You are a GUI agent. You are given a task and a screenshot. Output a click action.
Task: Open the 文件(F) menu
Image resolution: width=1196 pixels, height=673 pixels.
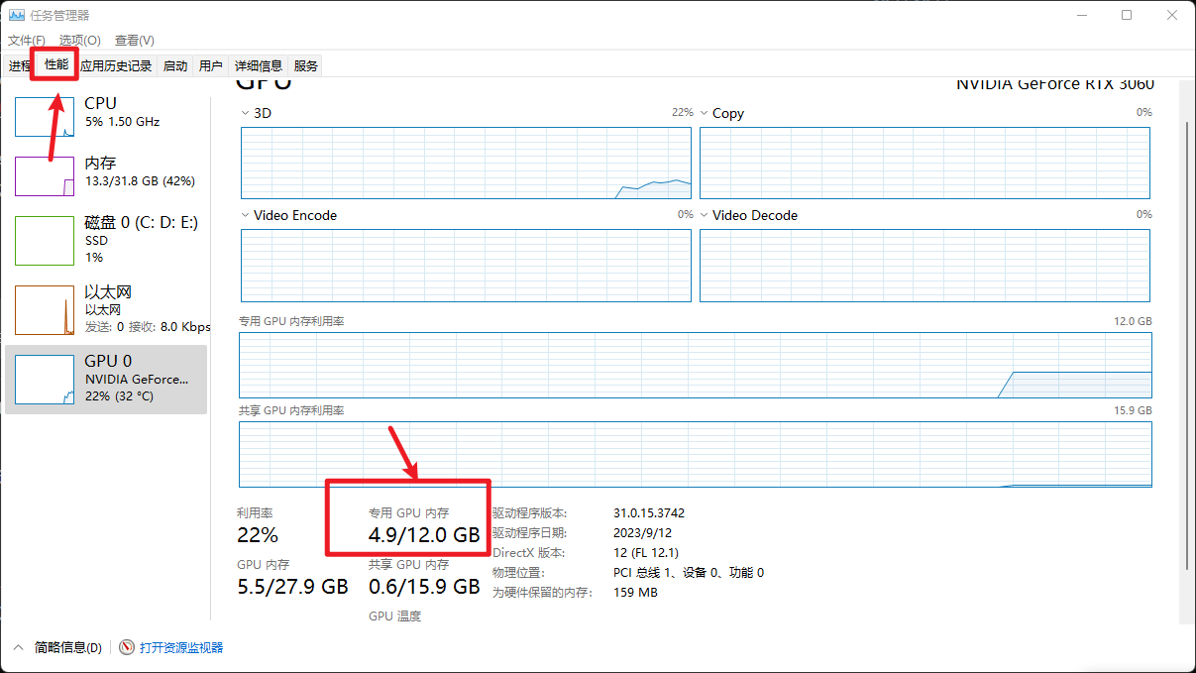[27, 41]
